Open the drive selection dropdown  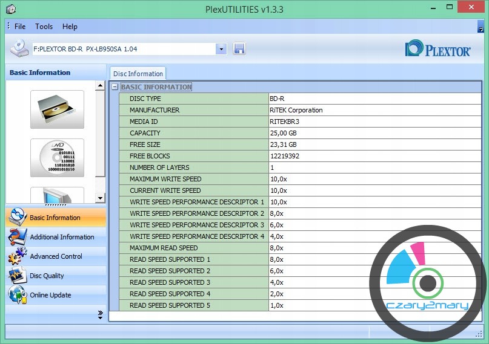[221, 49]
